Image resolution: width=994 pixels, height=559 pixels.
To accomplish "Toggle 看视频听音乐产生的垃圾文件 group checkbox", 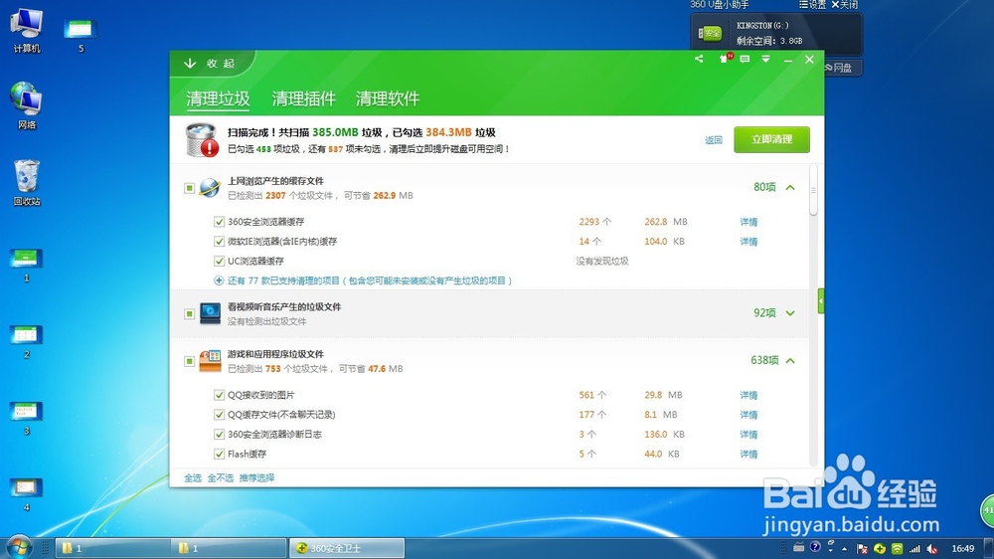I will click(189, 314).
